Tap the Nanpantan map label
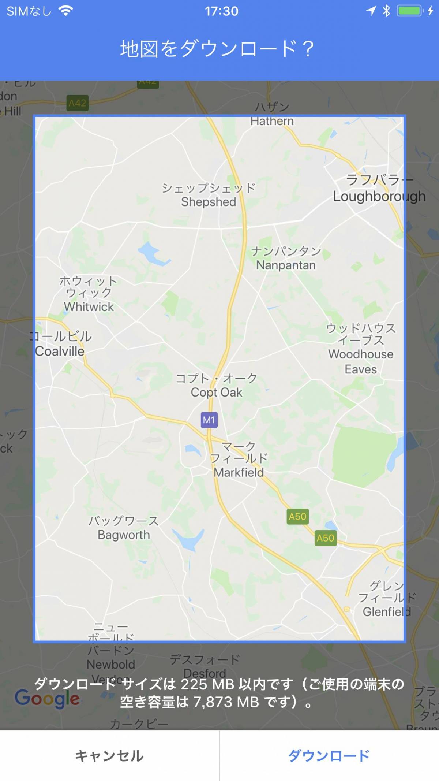 point(286,265)
